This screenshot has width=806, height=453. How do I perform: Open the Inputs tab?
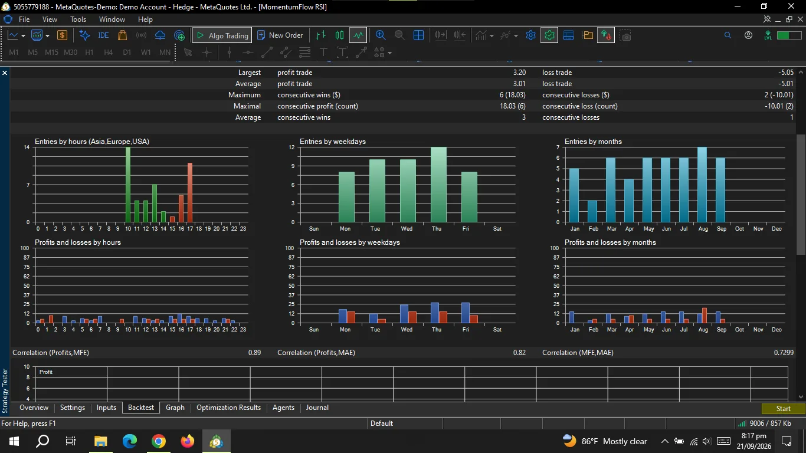(107, 408)
